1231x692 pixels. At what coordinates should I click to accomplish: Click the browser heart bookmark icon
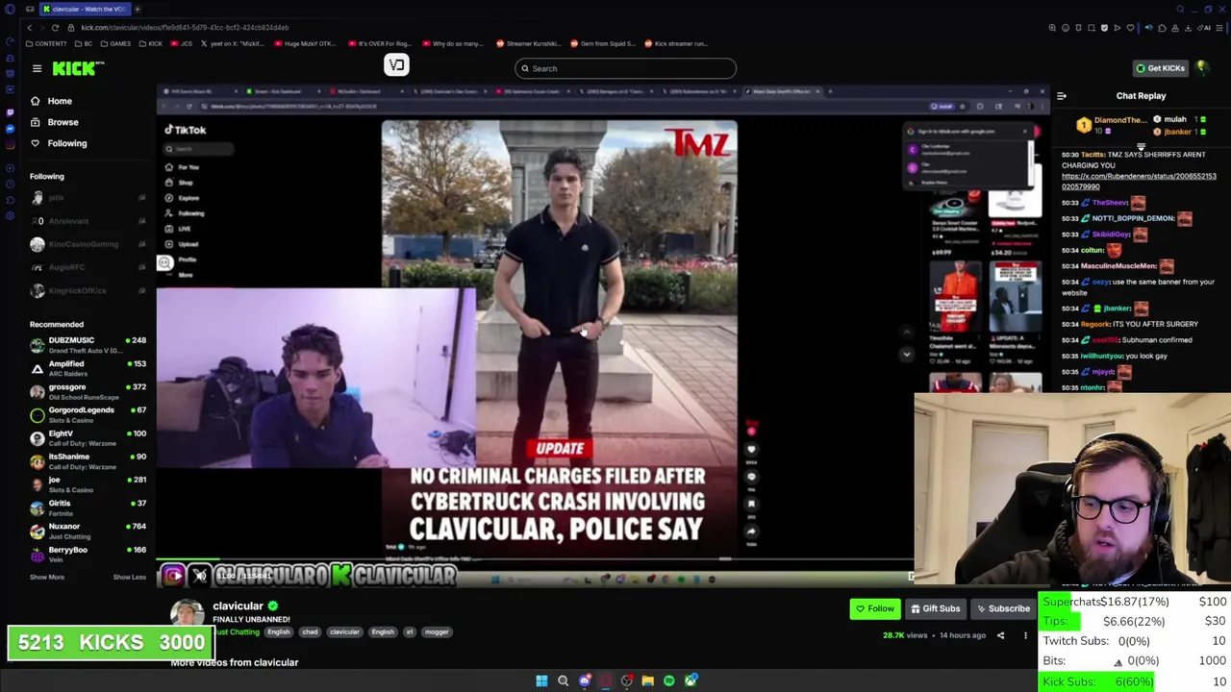click(1130, 28)
